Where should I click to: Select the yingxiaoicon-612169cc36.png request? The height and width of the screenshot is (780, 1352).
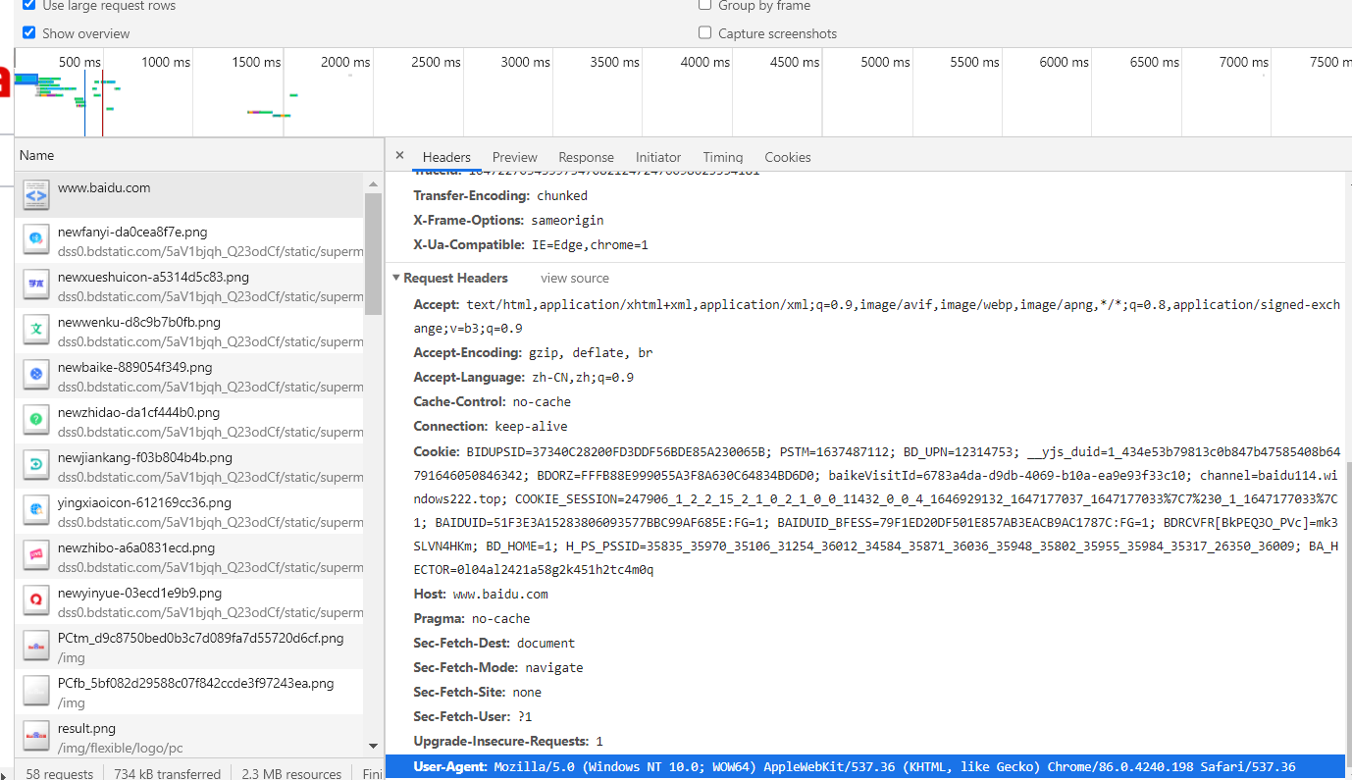pyautogui.click(x=189, y=510)
